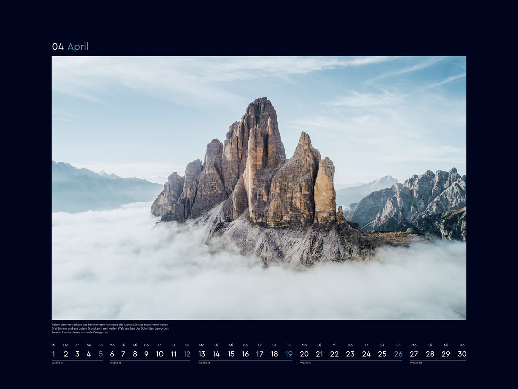Screen dimensions: 518x389
Task: Click the German photo caption text
Action: 110,328
